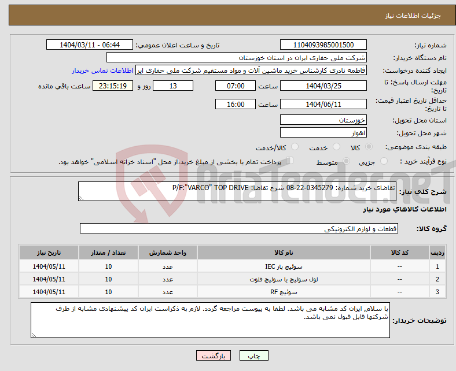This screenshot has width=456, height=371.
Task: Select the جزیی purchase type radio
Action: pos(384,161)
